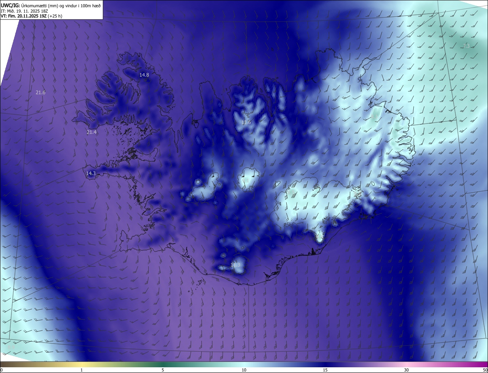Click the 14.3 value label on the western peninsula
This screenshot has height=373, width=488.
pos(91,174)
